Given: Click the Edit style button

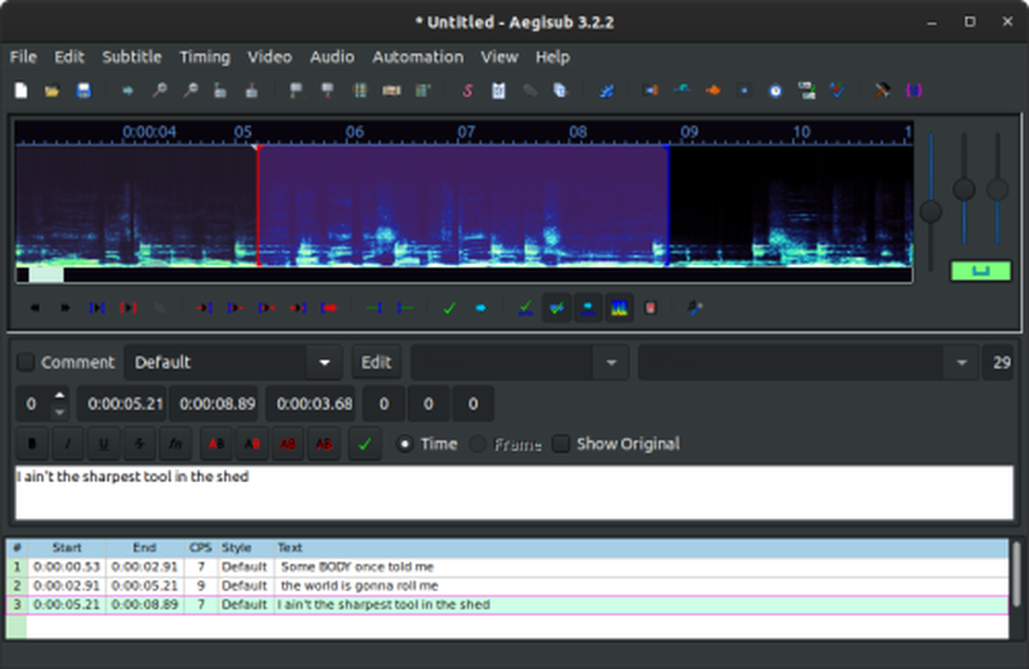Looking at the screenshot, I should (376, 362).
